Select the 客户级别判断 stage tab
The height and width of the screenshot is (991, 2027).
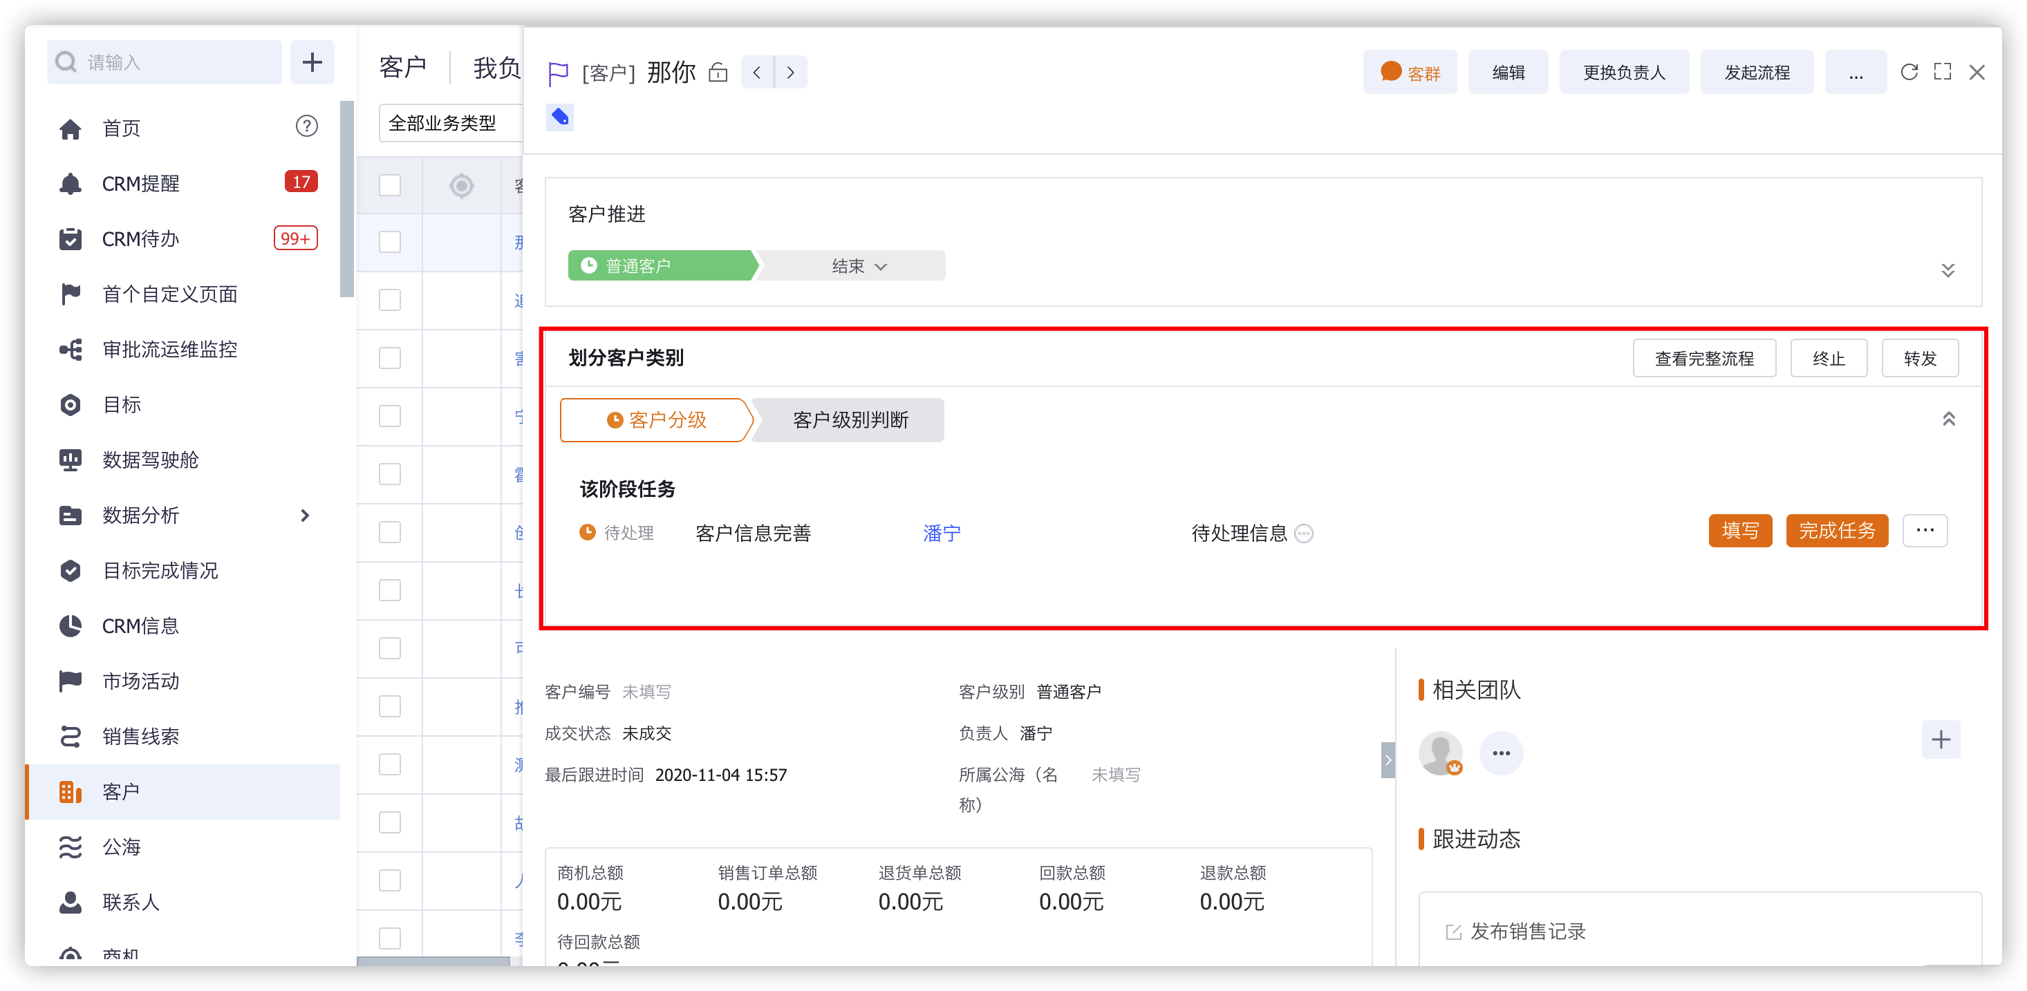[850, 420]
